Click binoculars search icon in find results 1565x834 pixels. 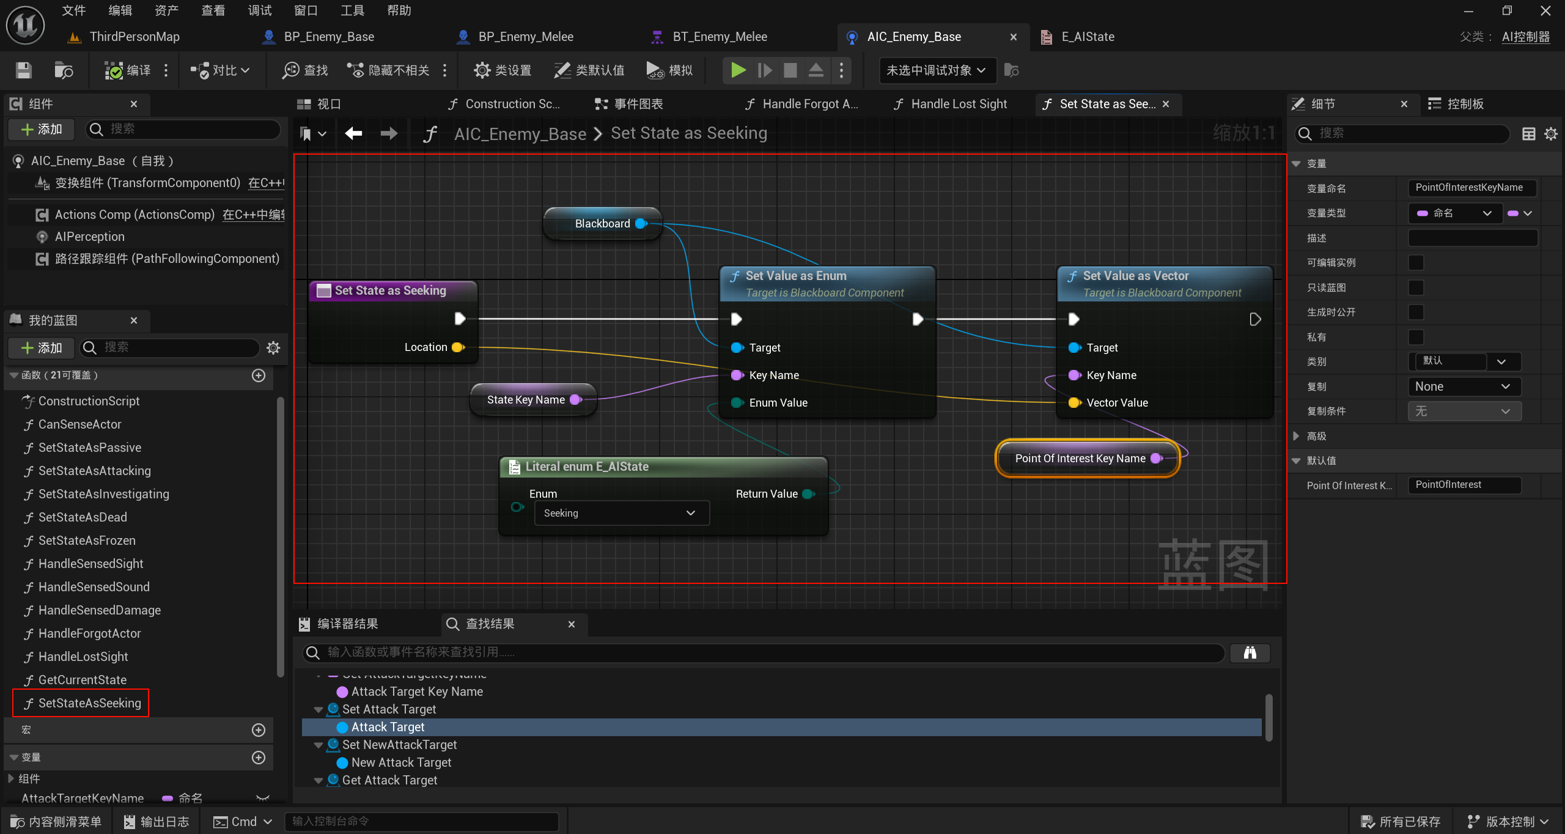(x=1250, y=652)
